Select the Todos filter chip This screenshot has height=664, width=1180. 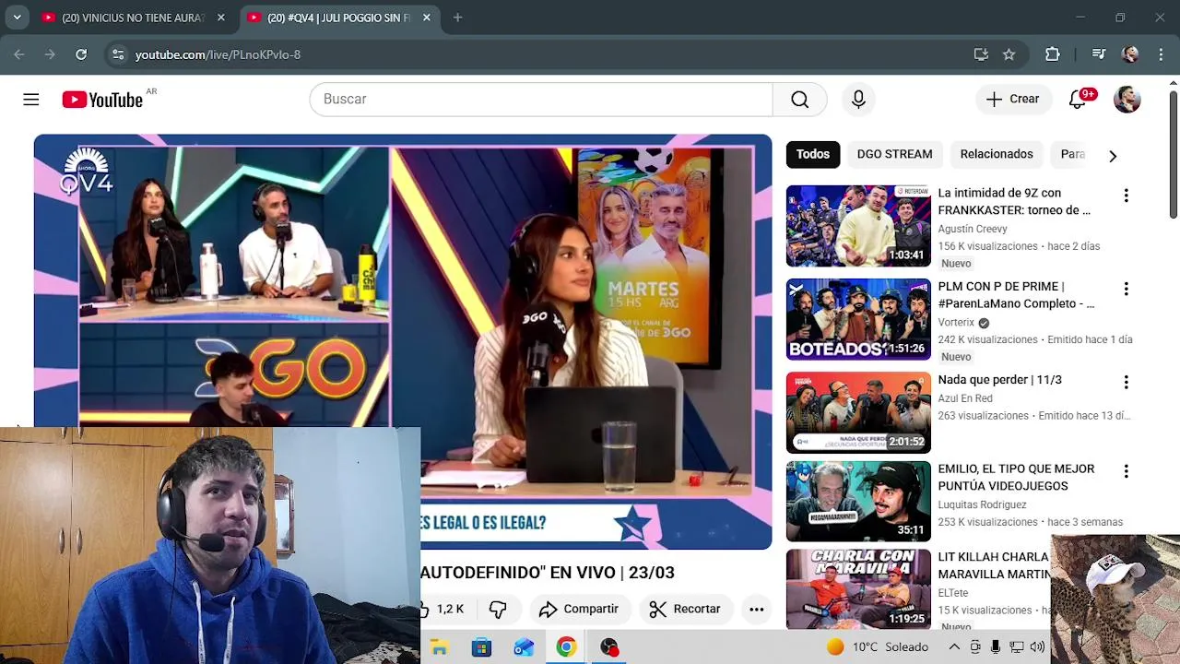coord(813,154)
